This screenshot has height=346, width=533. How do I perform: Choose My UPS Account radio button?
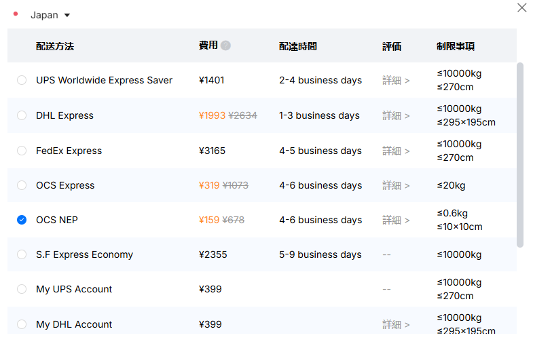22,289
